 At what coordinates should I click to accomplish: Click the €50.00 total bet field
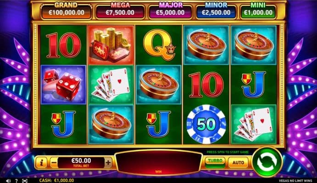click(81, 162)
